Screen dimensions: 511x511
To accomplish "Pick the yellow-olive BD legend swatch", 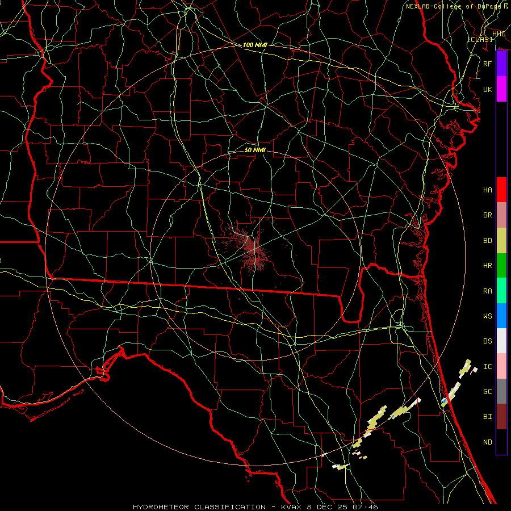I will [501, 241].
